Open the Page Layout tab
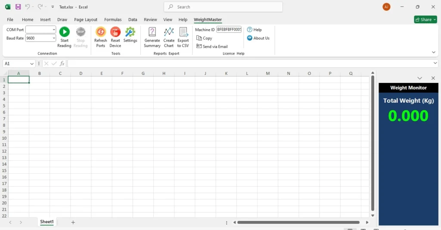The image size is (441, 230). click(86, 20)
